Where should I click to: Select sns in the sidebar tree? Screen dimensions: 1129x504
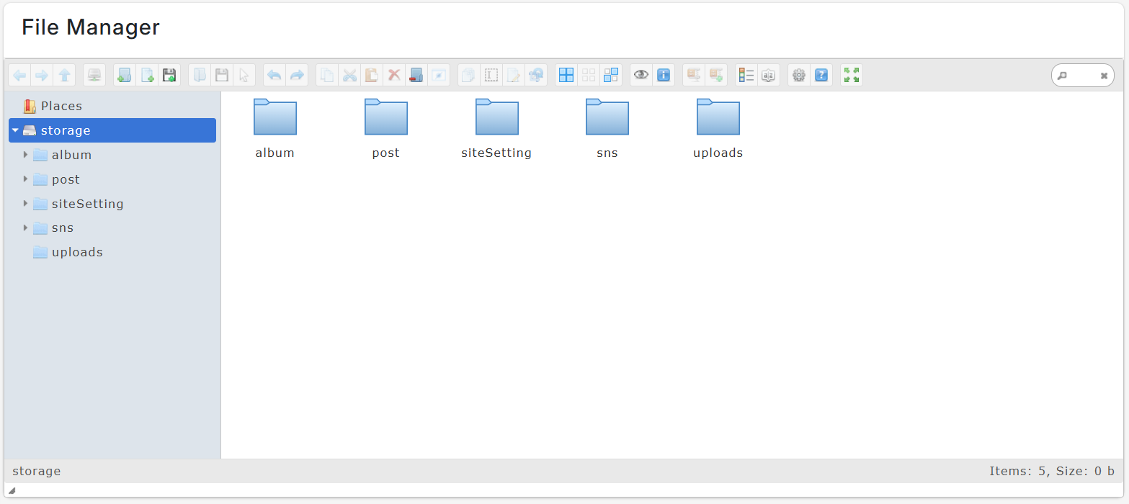112,228
